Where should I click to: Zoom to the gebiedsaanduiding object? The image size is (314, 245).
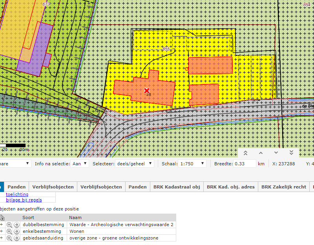tap(9, 238)
